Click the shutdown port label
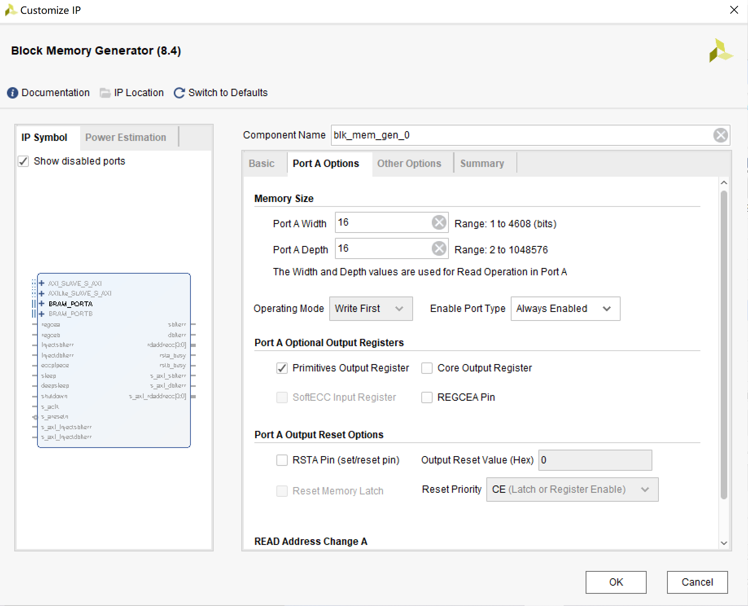 click(x=54, y=396)
